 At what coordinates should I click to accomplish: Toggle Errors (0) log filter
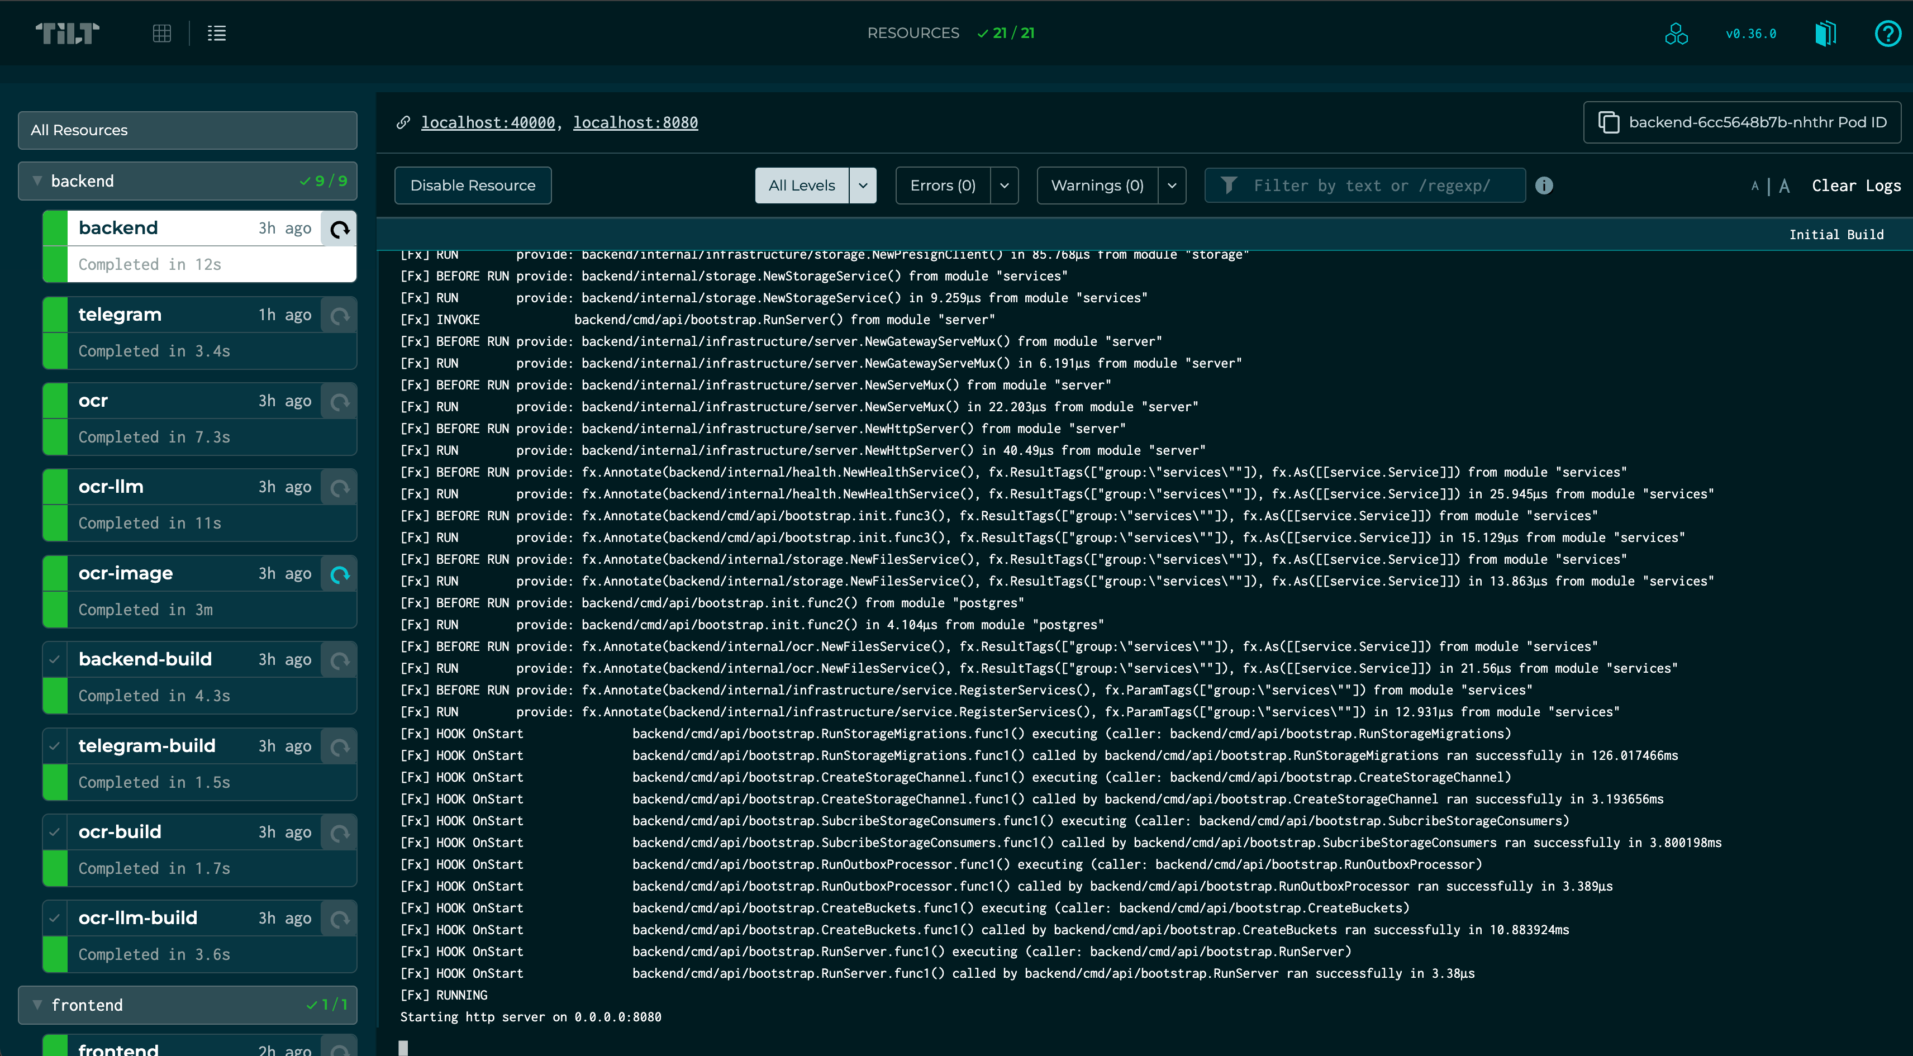click(x=943, y=185)
